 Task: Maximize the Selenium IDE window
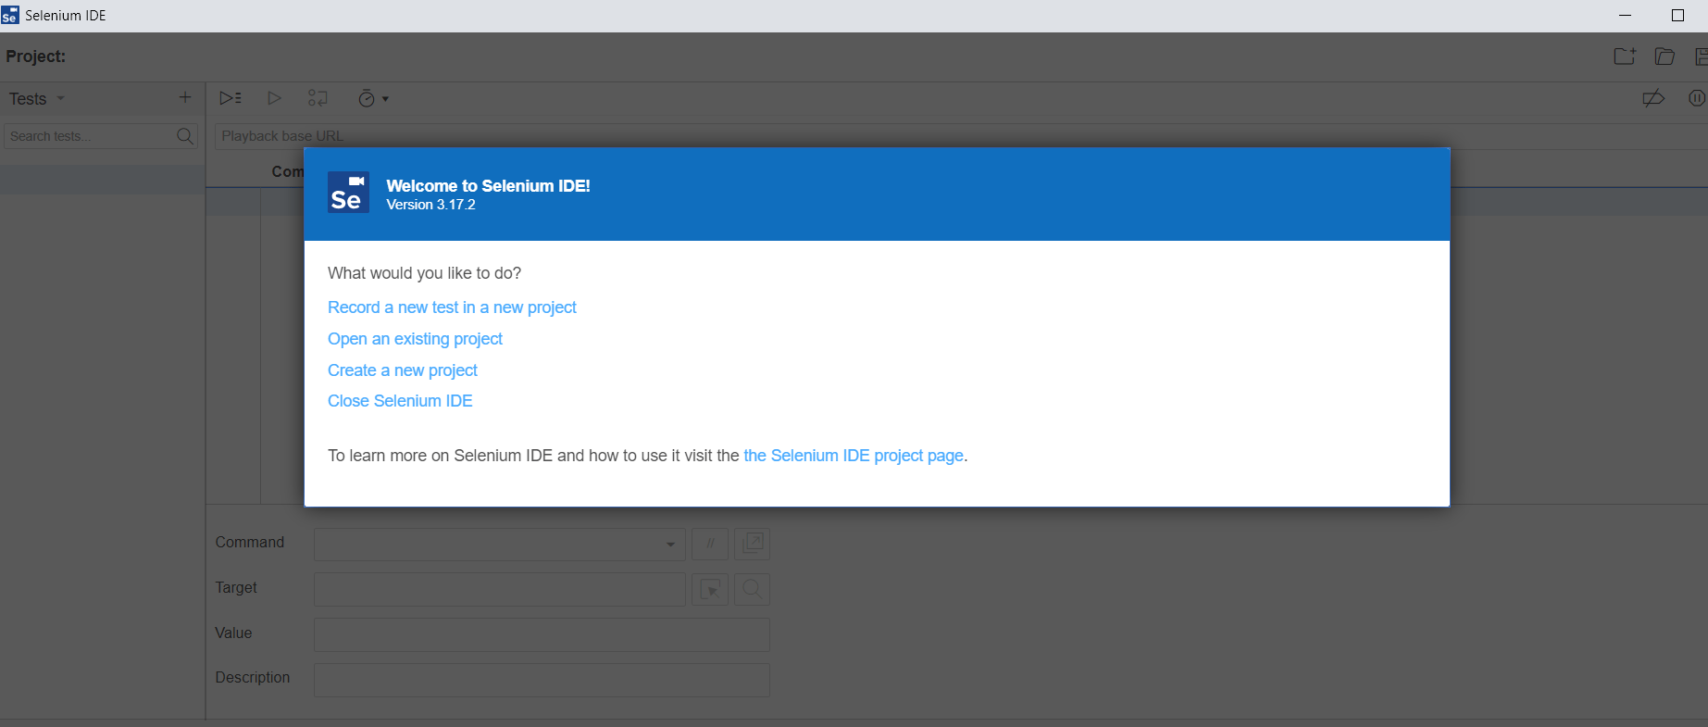pyautogui.click(x=1677, y=16)
